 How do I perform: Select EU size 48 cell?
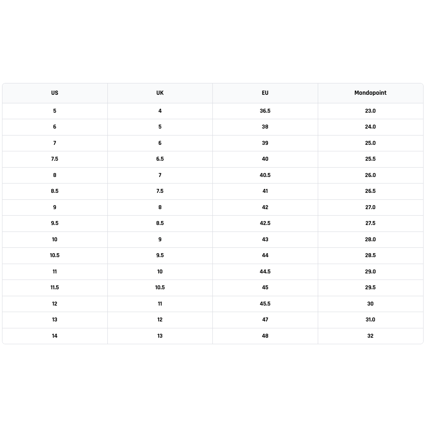pos(265,336)
